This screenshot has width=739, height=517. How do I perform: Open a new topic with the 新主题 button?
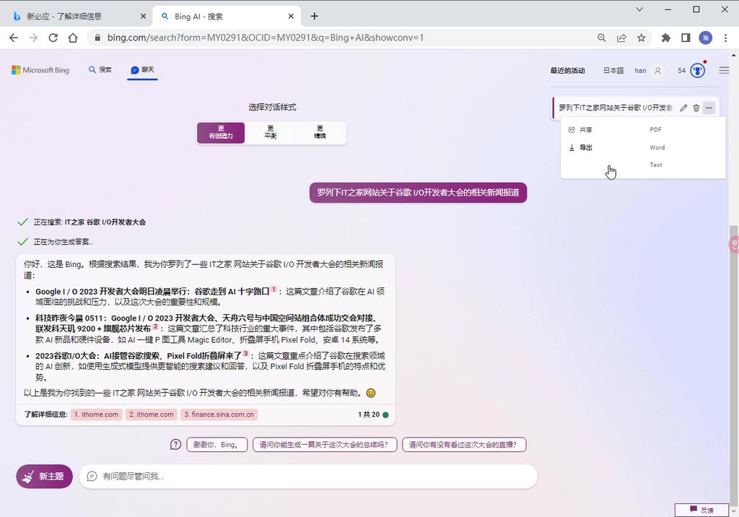click(x=44, y=476)
